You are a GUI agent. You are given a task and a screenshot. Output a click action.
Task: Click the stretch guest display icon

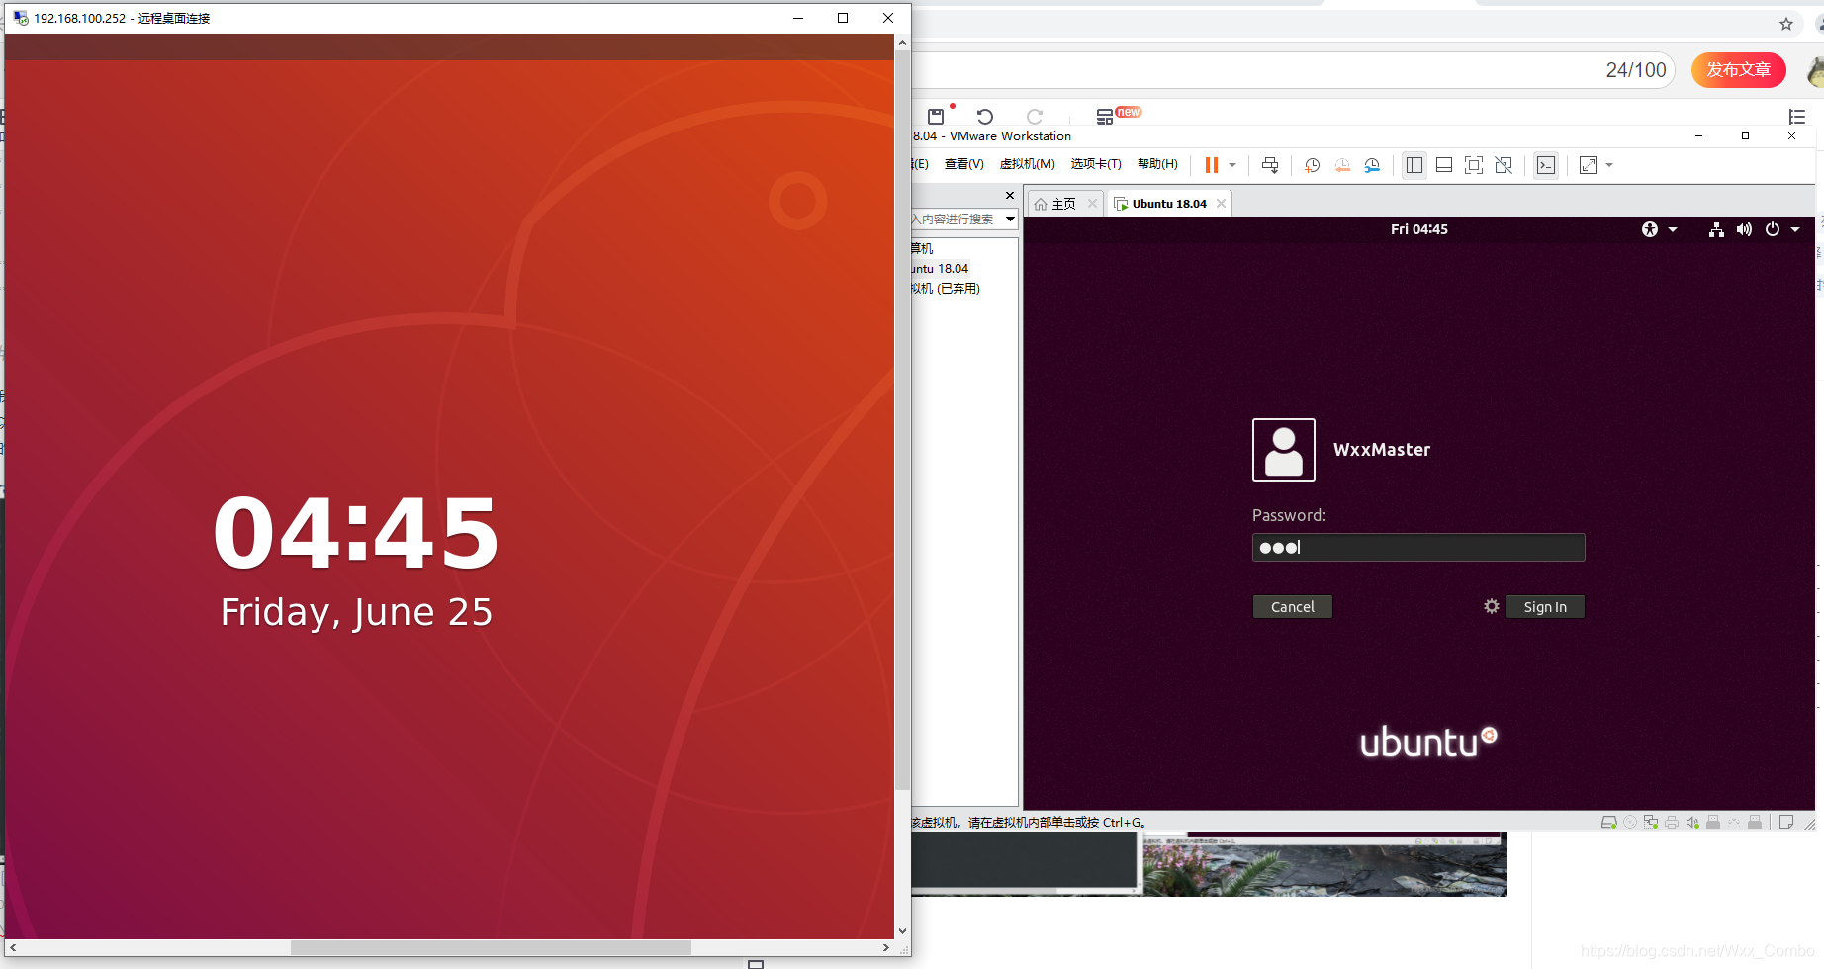coord(1589,165)
